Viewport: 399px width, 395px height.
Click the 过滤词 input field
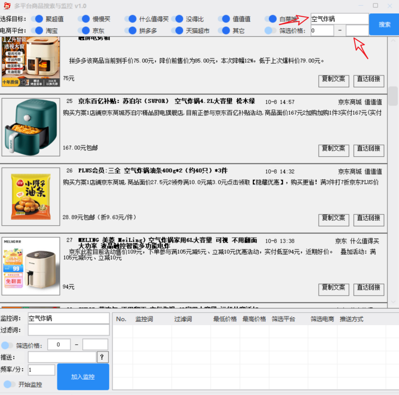click(69, 330)
